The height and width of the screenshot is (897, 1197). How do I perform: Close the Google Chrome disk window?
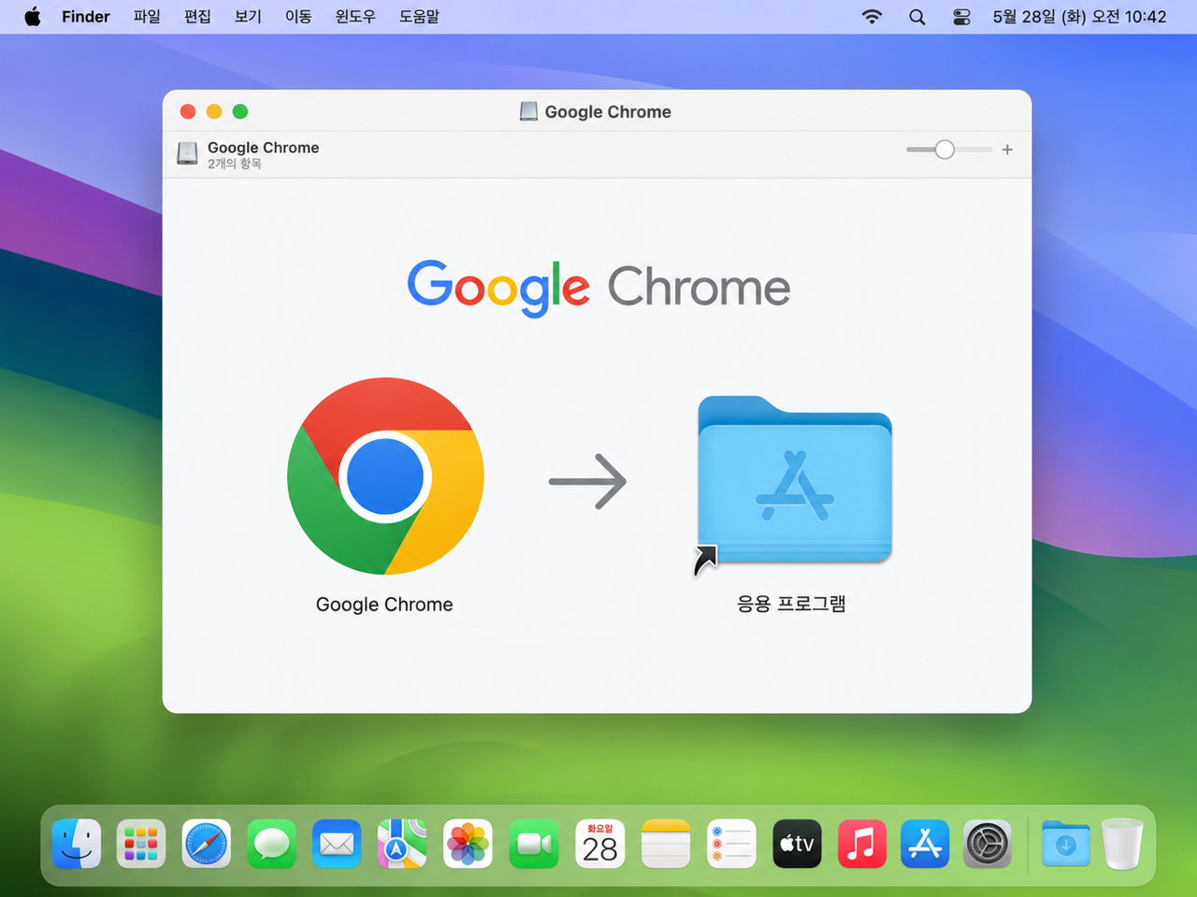tap(188, 111)
